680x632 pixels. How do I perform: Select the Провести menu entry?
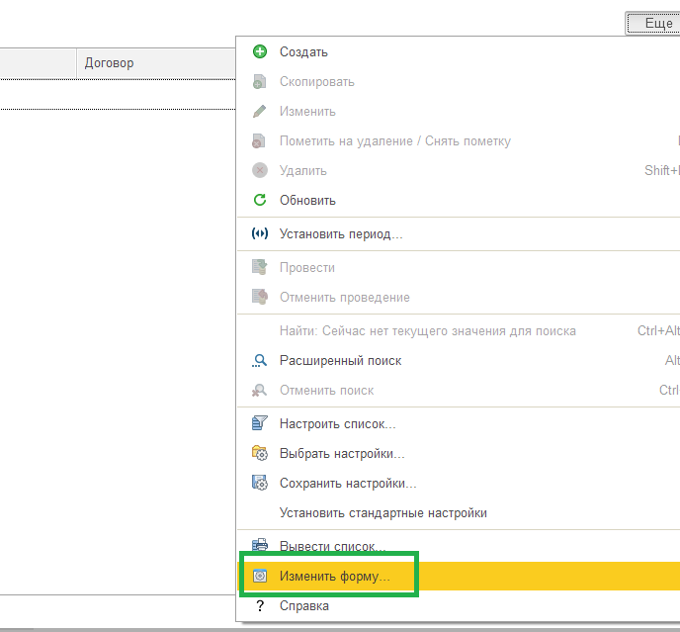click(x=459, y=267)
